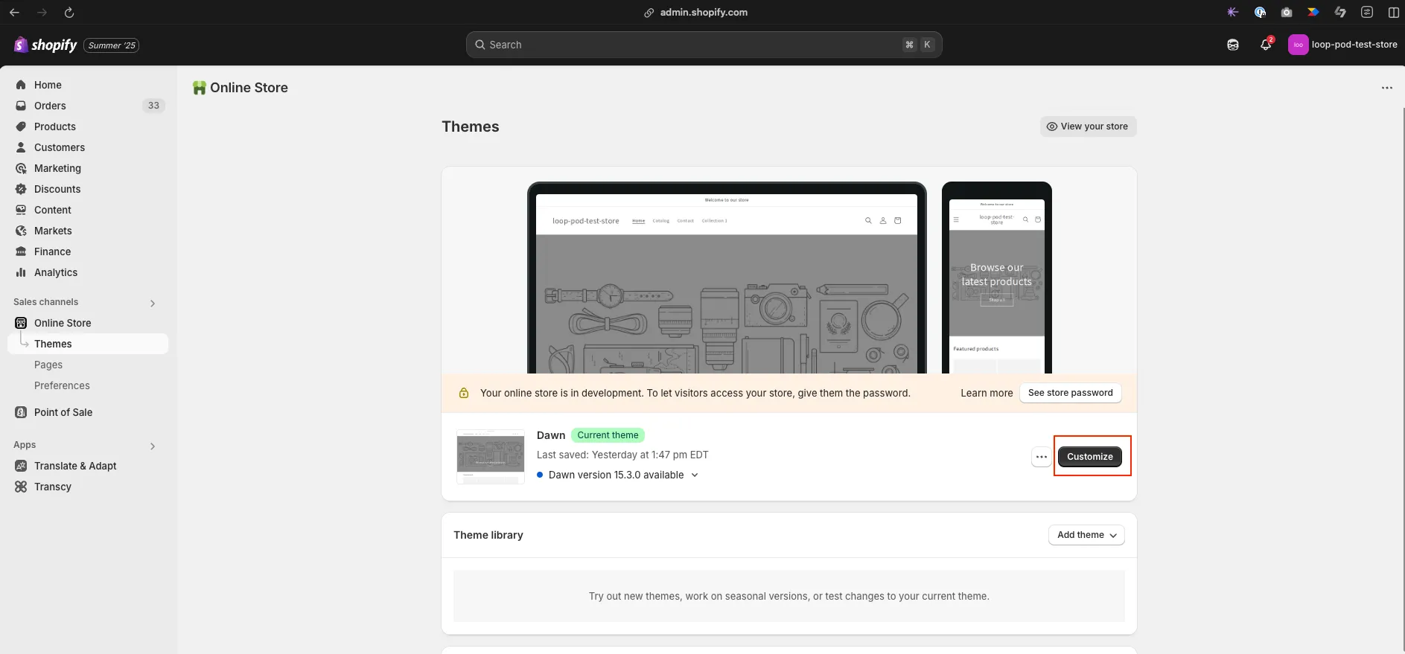The image size is (1405, 654).
Task: Click the Online Store page header
Action: (249, 88)
